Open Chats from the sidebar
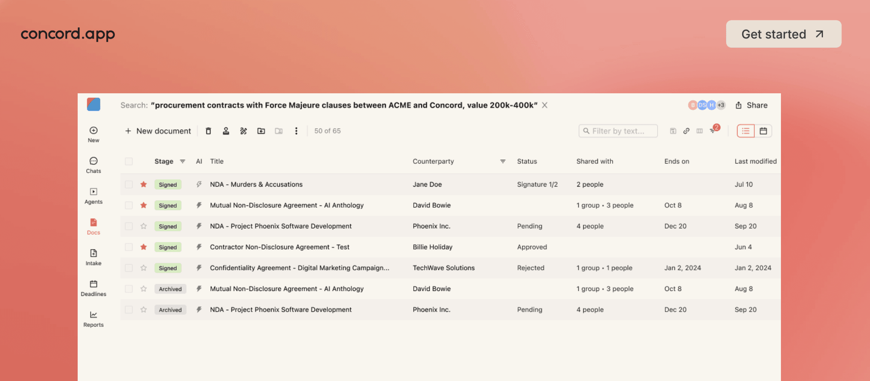The width and height of the screenshot is (870, 381). [x=93, y=165]
